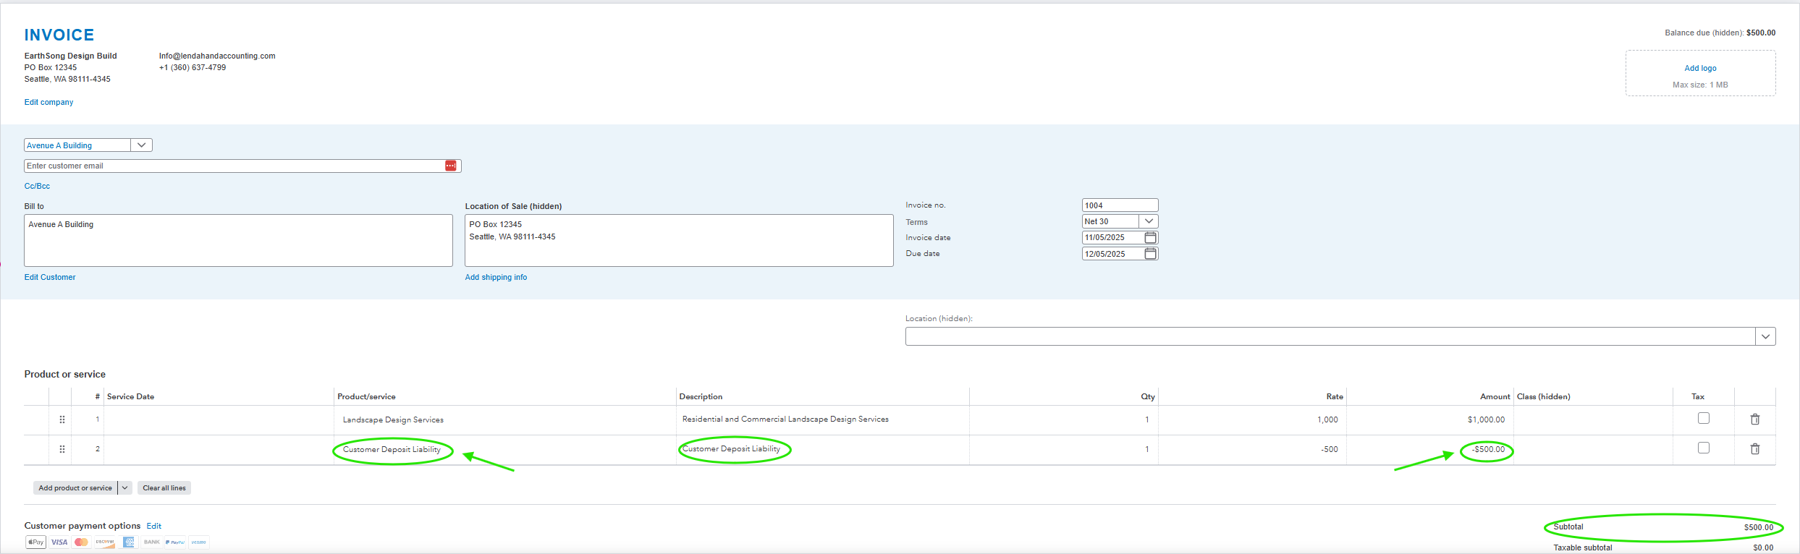Viewport: 1800px width, 554px height.
Task: Click the info@lendahandaccounting.com email text
Action: (217, 56)
